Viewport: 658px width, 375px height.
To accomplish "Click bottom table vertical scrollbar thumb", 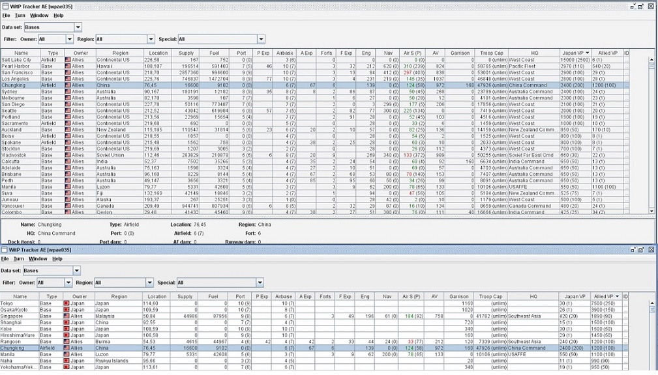I will [x=651, y=310].
